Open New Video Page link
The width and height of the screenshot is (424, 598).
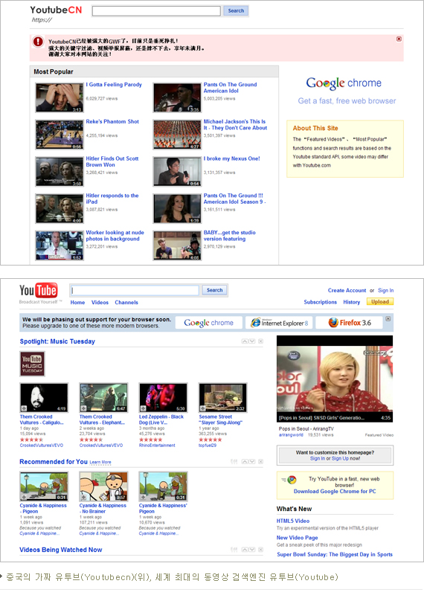pos(297,538)
